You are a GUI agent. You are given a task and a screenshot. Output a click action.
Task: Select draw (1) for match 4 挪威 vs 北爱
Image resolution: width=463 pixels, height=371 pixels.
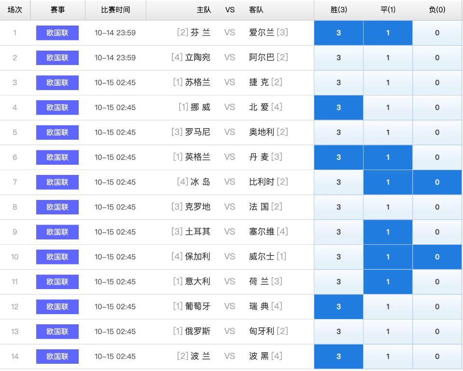tap(388, 107)
